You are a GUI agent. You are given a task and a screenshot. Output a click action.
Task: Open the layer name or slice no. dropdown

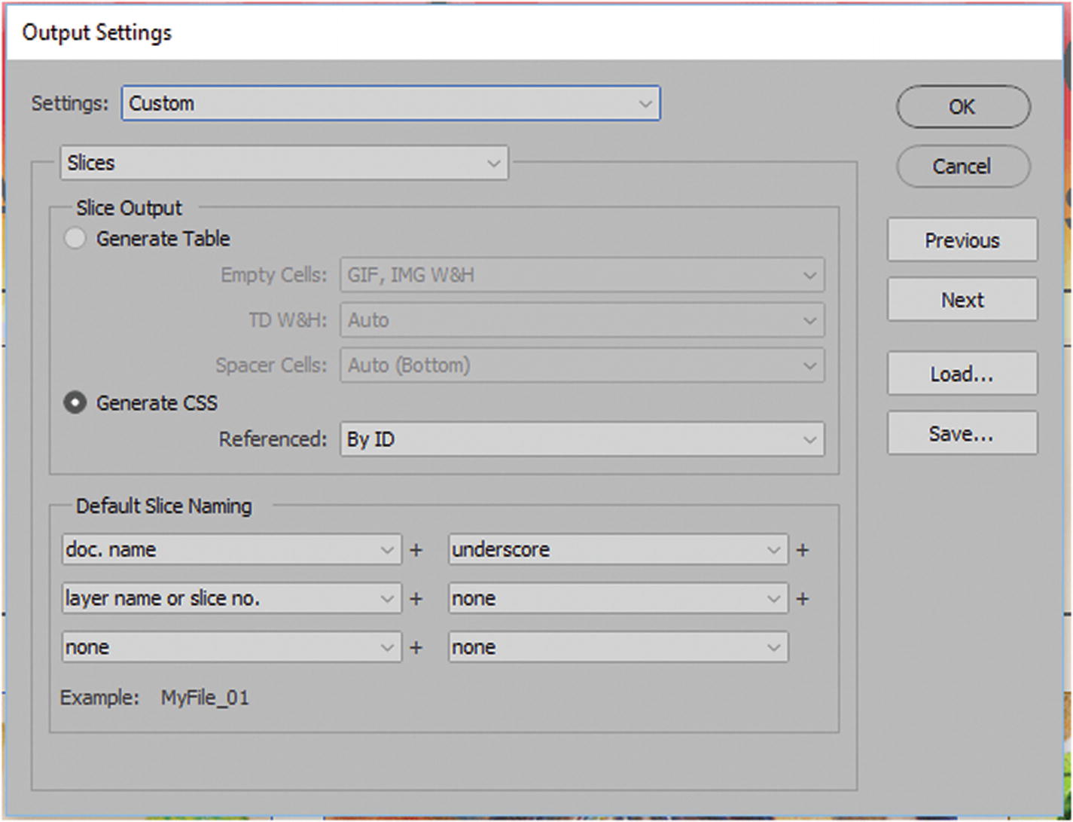(231, 599)
